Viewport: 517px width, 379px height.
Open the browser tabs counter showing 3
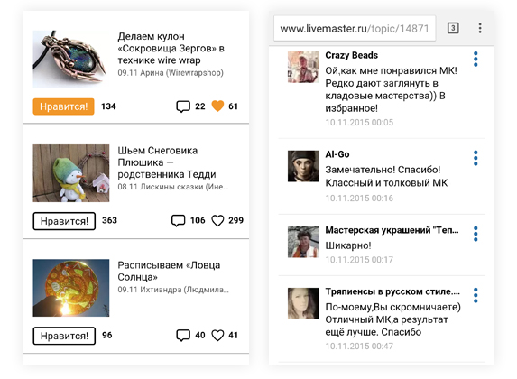453,28
